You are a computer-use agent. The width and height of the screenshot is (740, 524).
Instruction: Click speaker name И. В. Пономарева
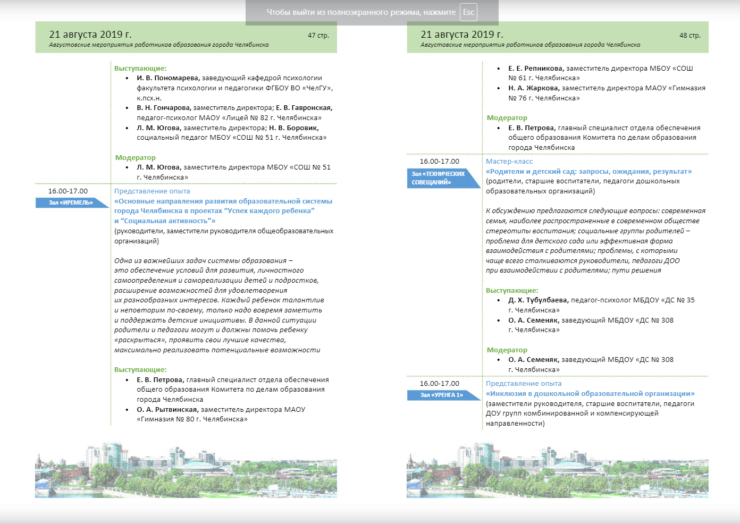tap(168, 78)
